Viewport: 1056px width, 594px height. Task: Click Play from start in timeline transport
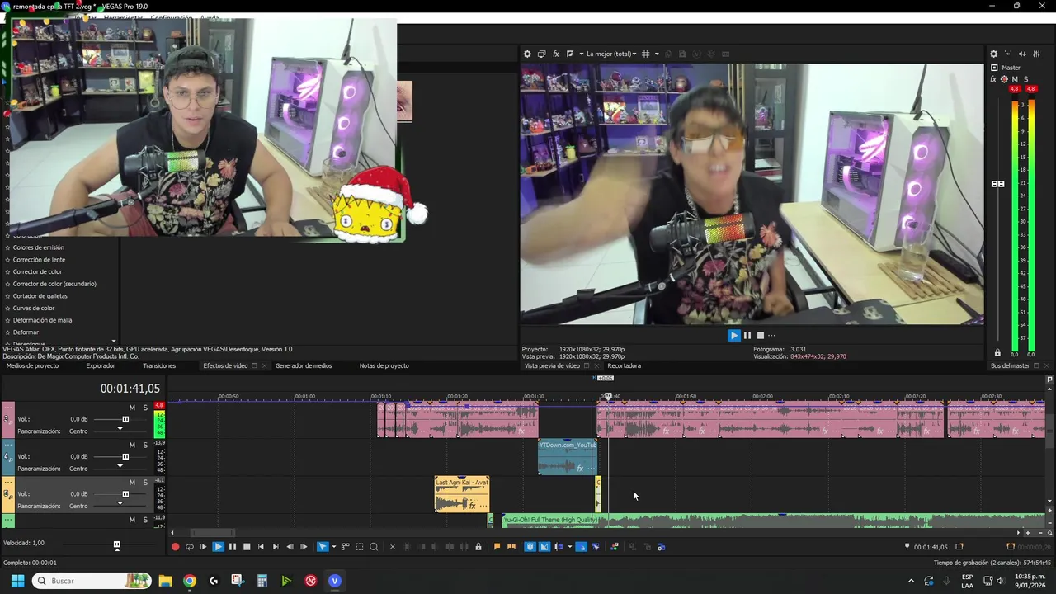click(x=204, y=546)
